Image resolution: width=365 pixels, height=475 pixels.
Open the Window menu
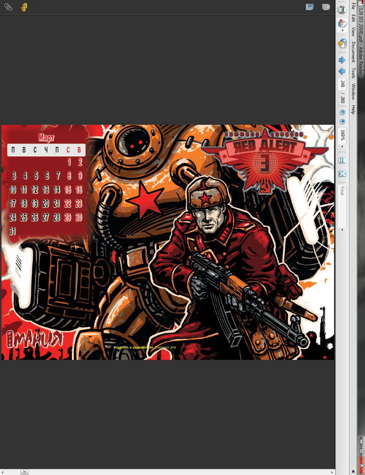click(353, 92)
